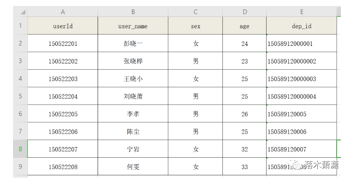Select row 1 header
Viewport: 350px width, 180px height.
point(20,25)
